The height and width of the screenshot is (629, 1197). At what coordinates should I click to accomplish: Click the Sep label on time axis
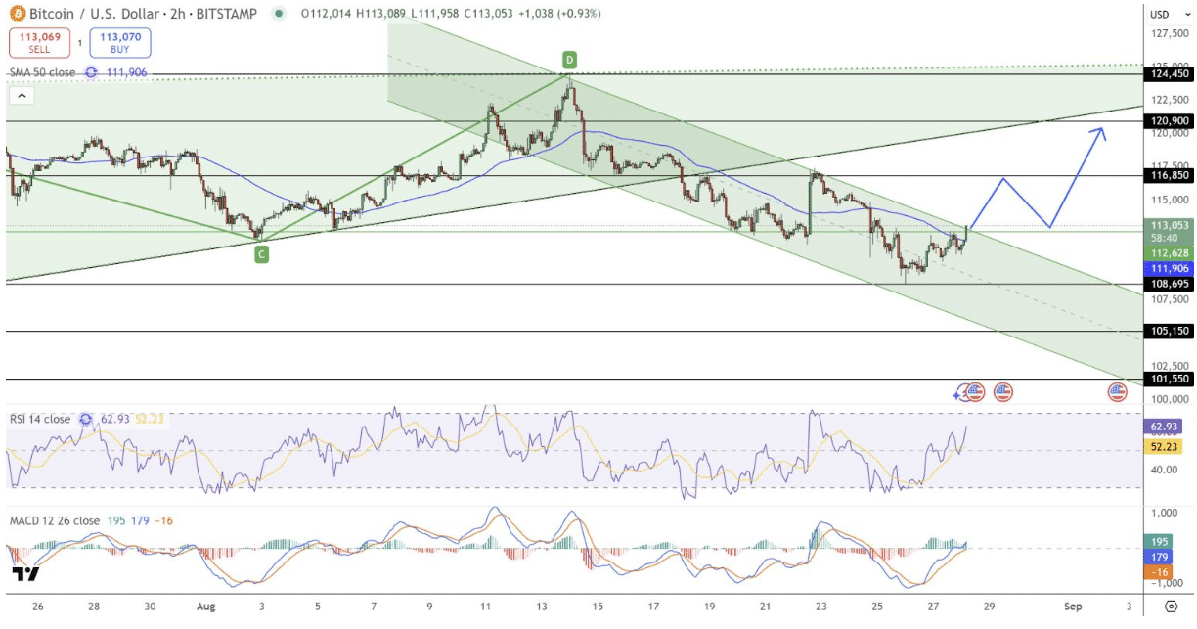pos(1073,607)
